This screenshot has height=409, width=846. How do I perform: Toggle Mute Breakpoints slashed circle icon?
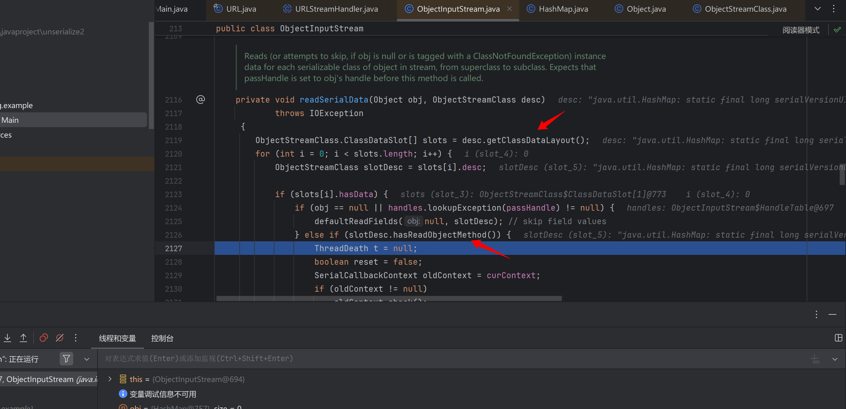tap(59, 338)
